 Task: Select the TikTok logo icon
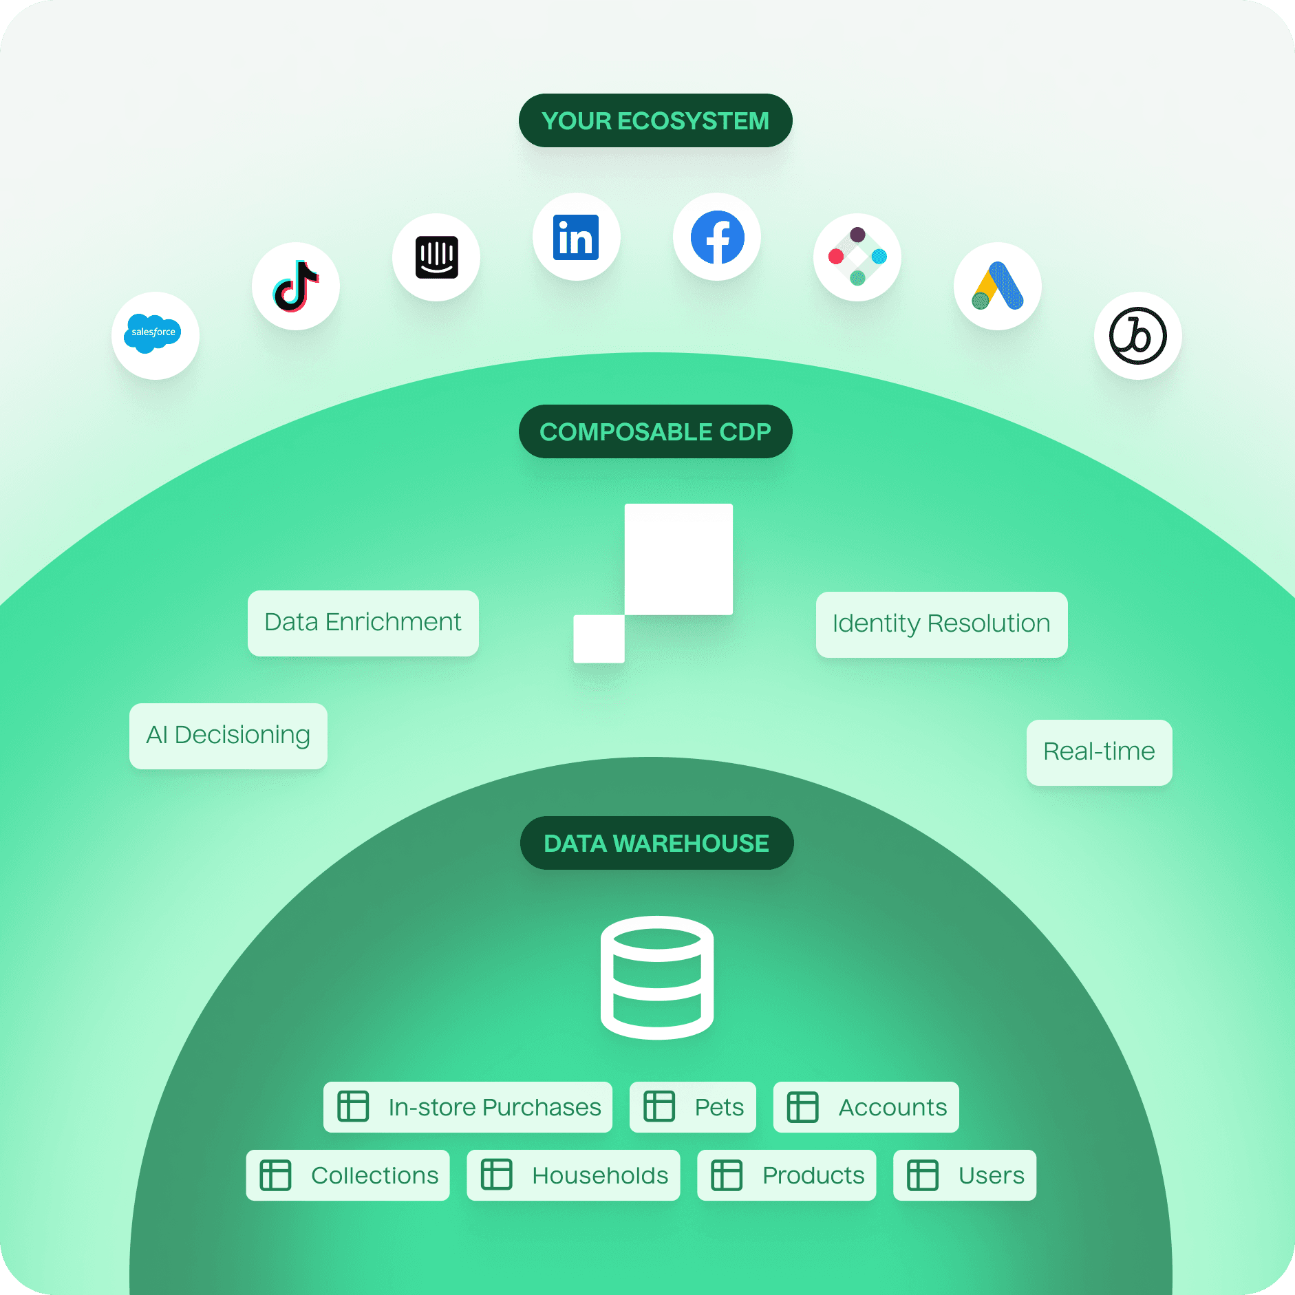[x=296, y=286]
